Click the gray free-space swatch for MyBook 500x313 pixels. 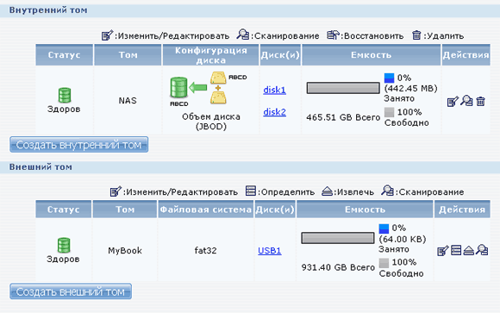click(384, 263)
